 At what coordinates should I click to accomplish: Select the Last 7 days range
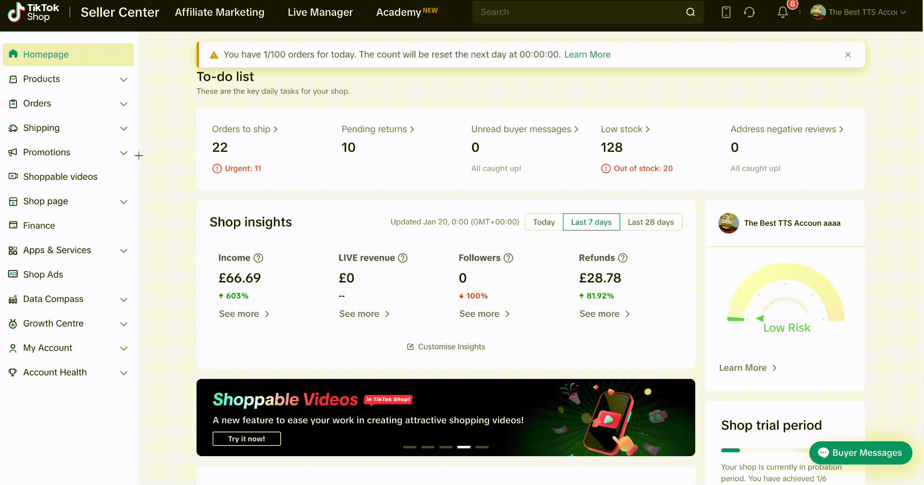click(591, 222)
